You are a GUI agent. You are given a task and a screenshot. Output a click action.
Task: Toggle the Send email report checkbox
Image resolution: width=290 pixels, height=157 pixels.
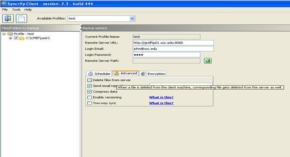pos(89,86)
